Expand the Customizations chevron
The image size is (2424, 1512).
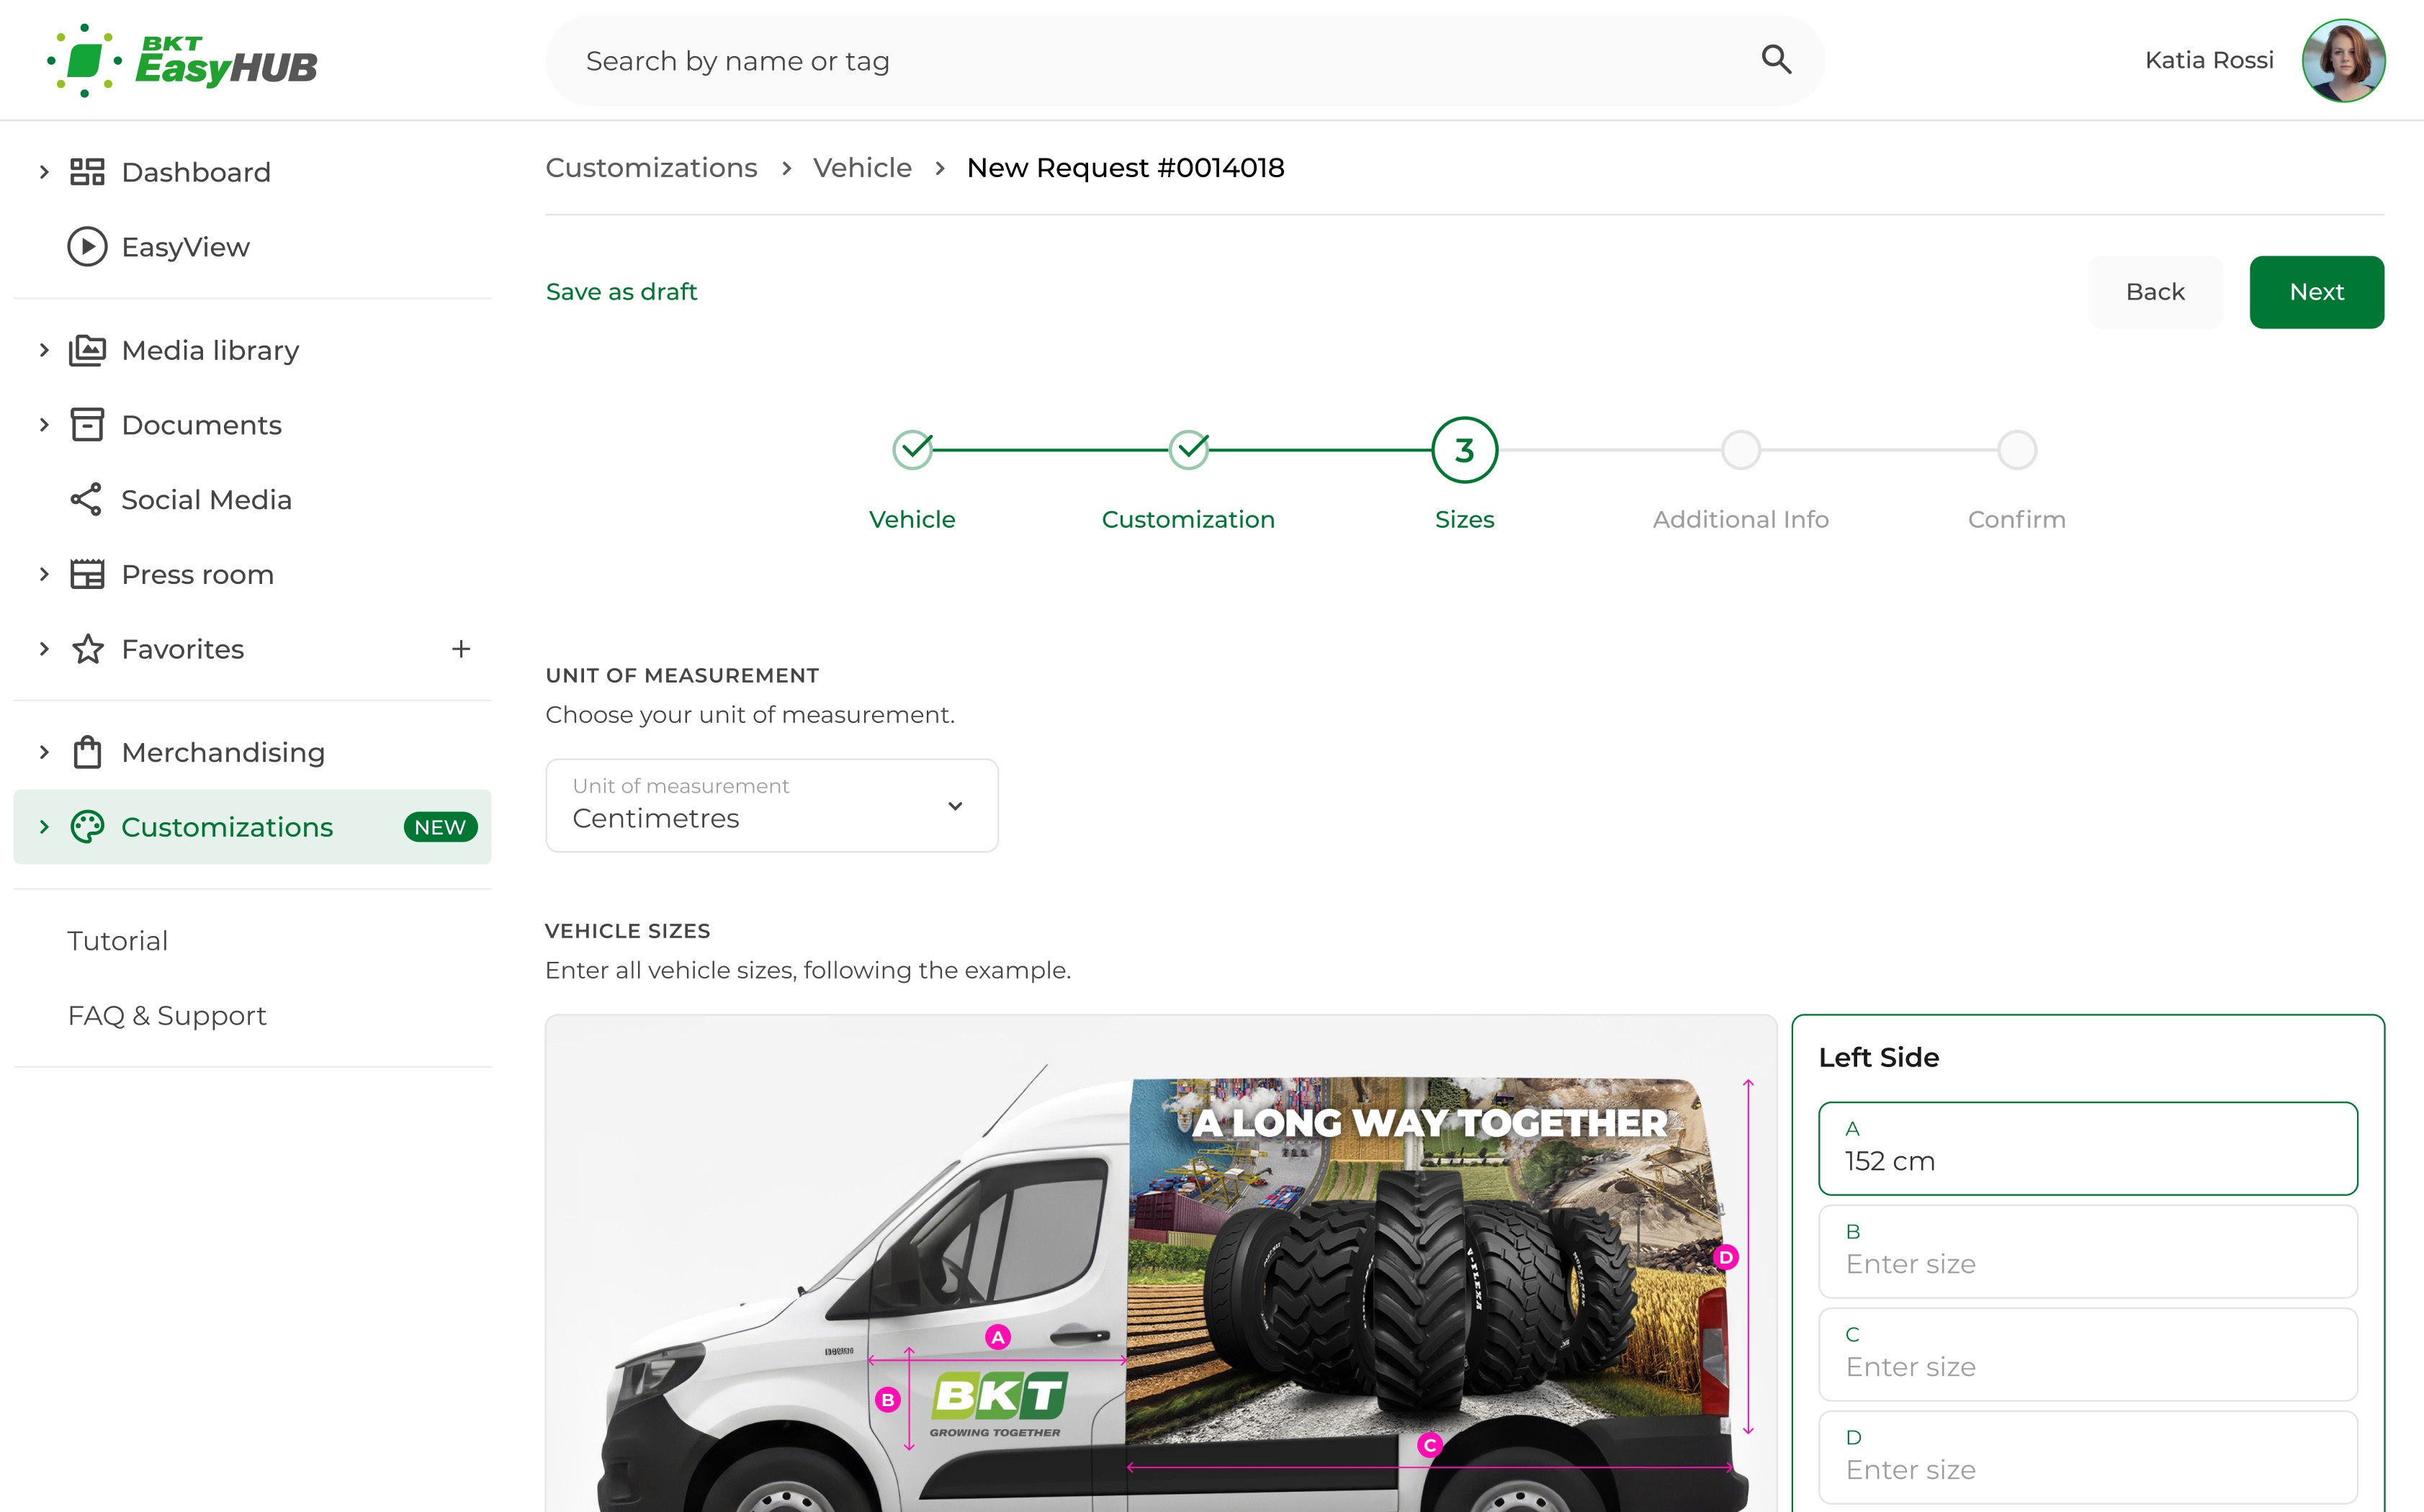(44, 827)
